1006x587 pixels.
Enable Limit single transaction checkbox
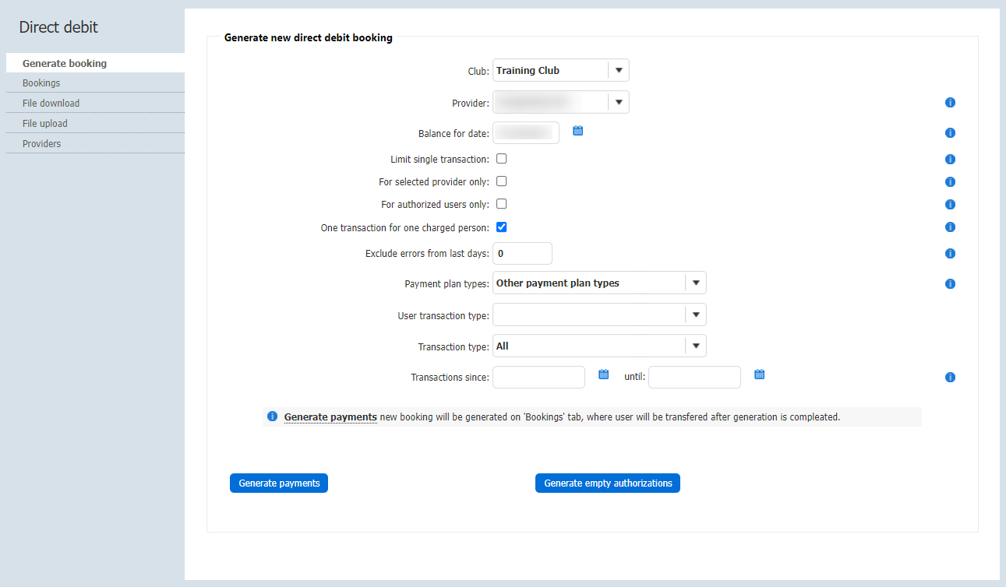click(x=502, y=159)
